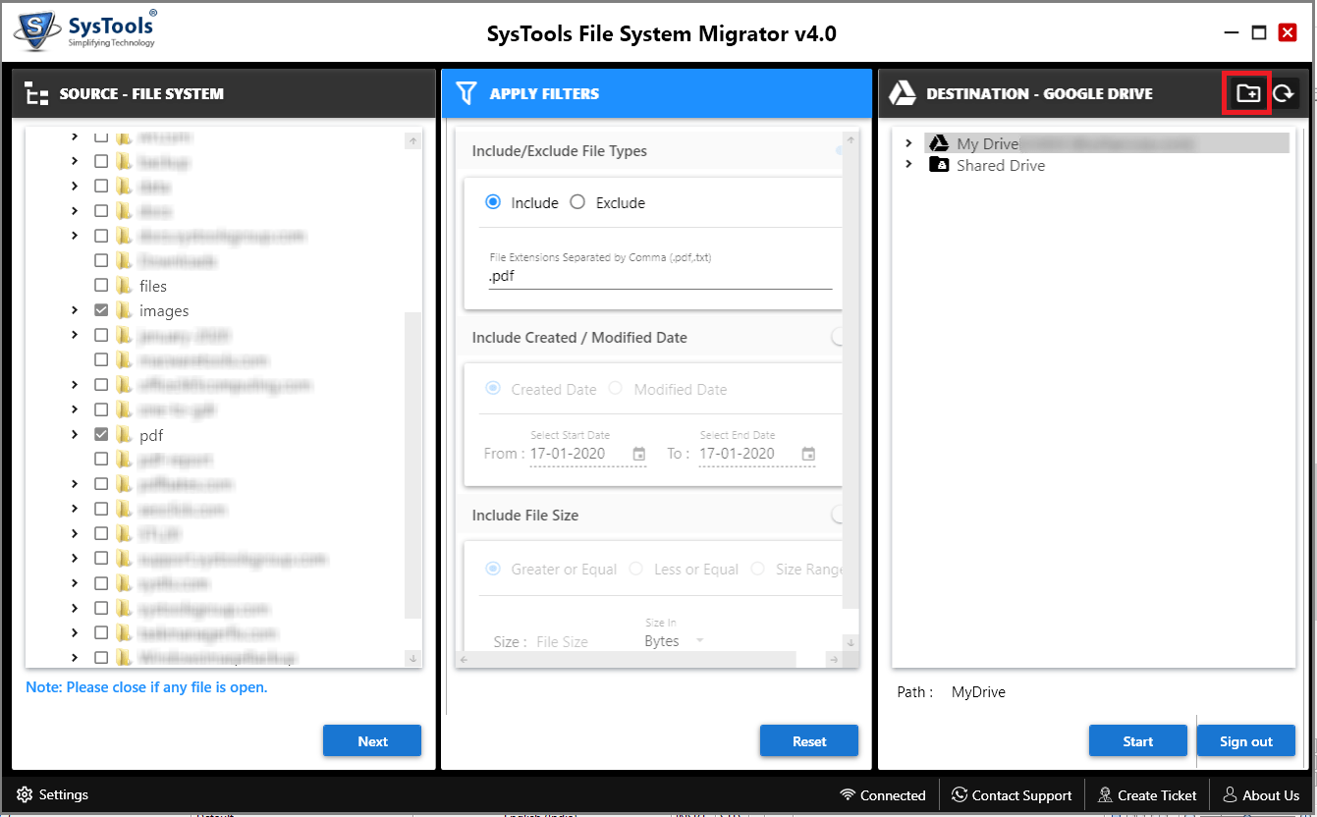Click the folder icon next to pdf
Viewport: 1317px width, 817px height.
(x=124, y=434)
